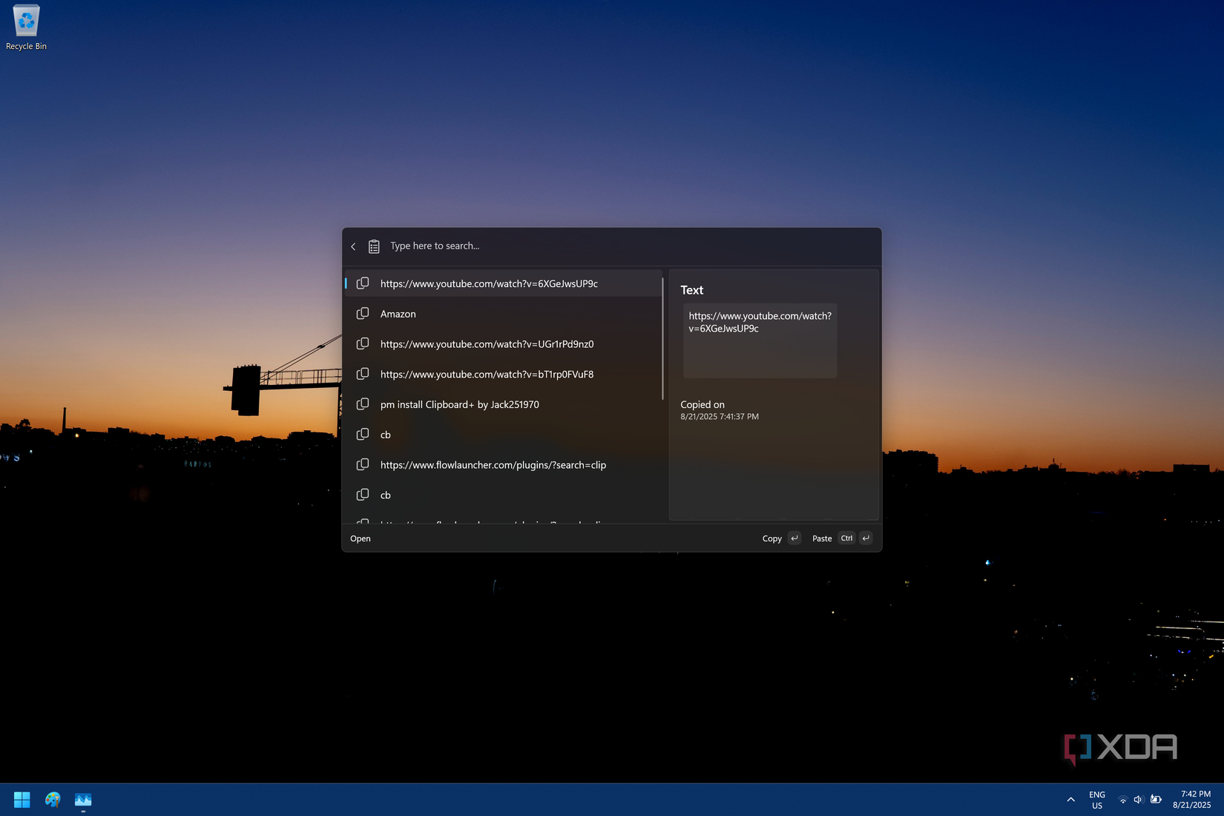Image resolution: width=1224 pixels, height=816 pixels.
Task: Click the "Copy" action in the footer
Action: point(771,538)
